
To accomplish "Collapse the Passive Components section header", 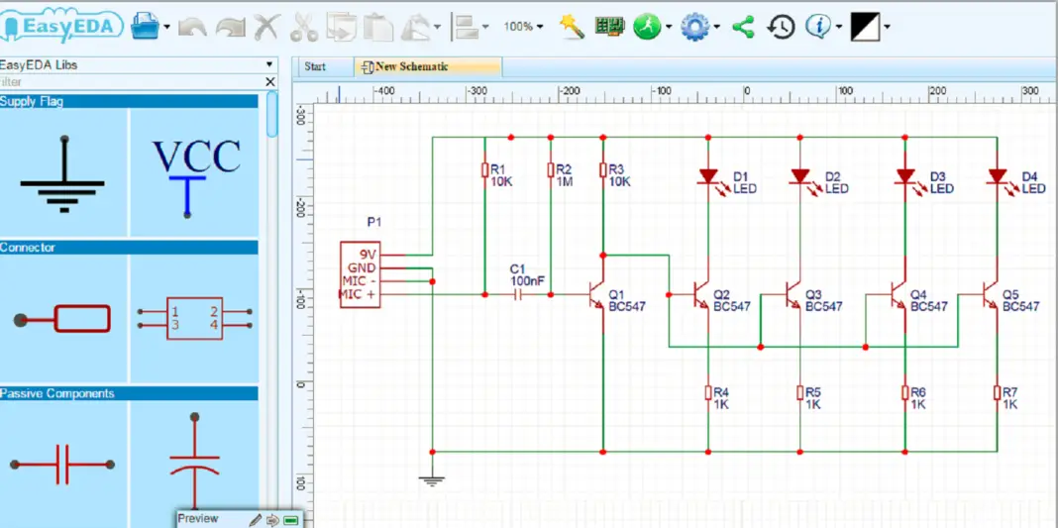I will (129, 393).
